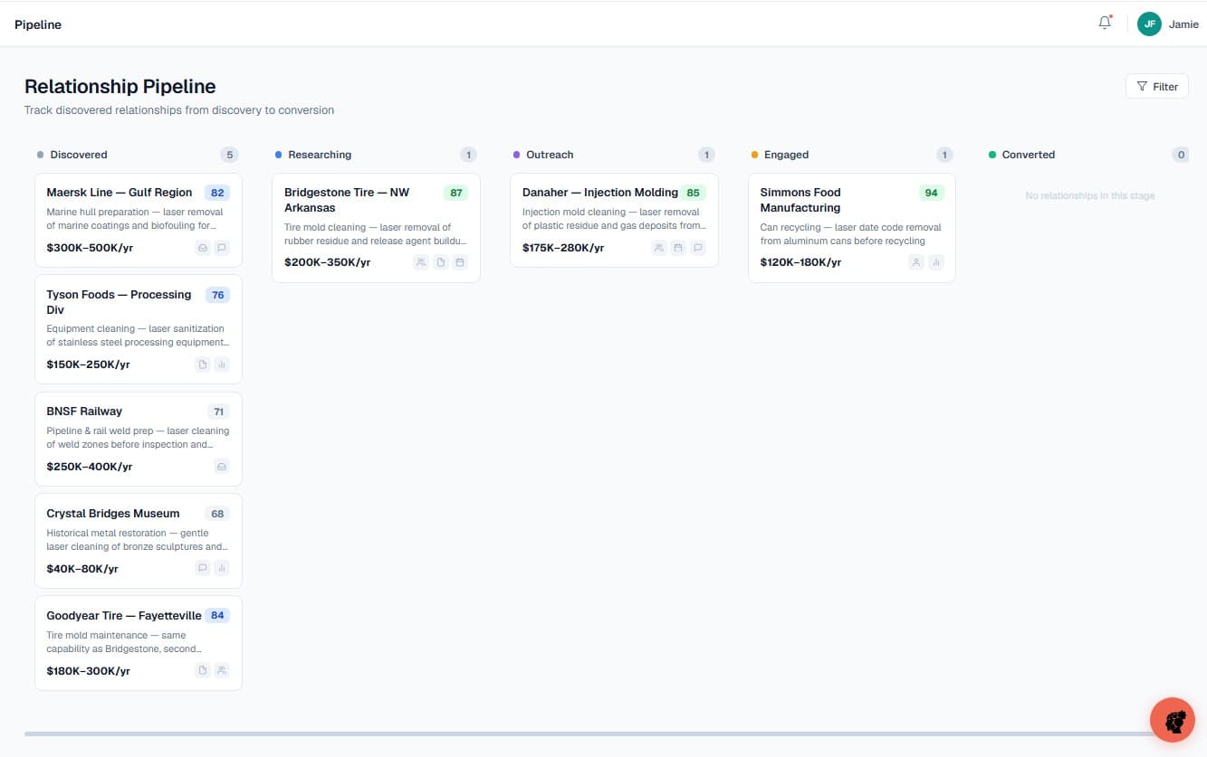The image size is (1207, 757).
Task: Open the Filter button
Action: coord(1157,87)
